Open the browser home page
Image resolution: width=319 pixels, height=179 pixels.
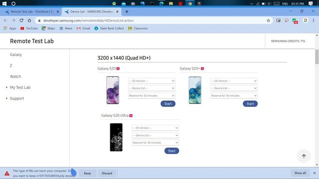(x=29, y=20)
